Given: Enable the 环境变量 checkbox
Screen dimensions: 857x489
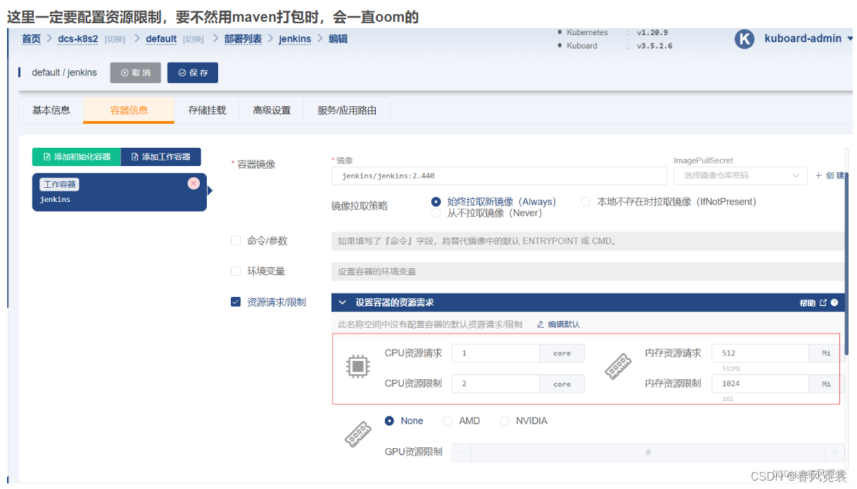Looking at the screenshot, I should click(236, 271).
